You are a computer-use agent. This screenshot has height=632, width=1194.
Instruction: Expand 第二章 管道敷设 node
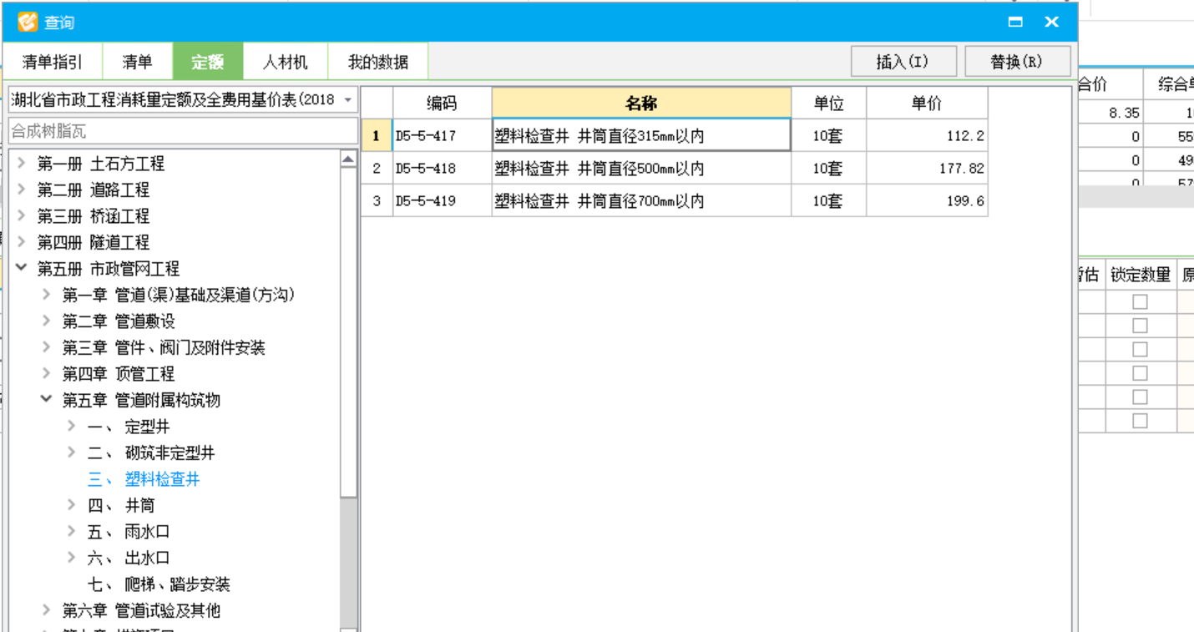tap(47, 321)
